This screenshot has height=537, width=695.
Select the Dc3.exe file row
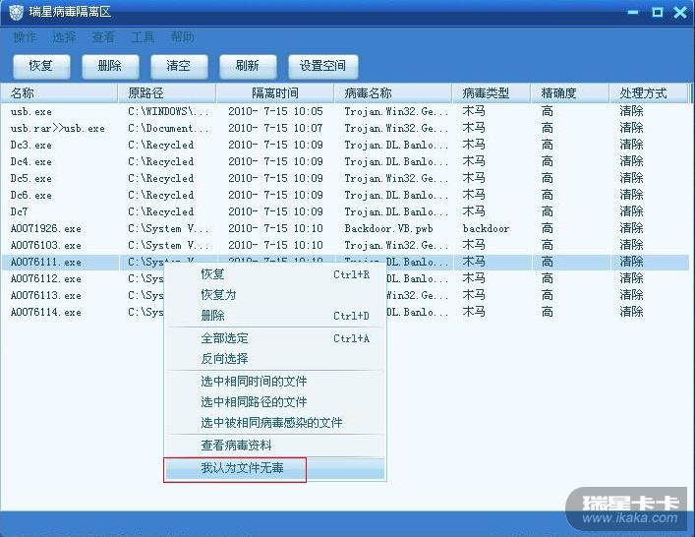pyautogui.click(x=345, y=145)
